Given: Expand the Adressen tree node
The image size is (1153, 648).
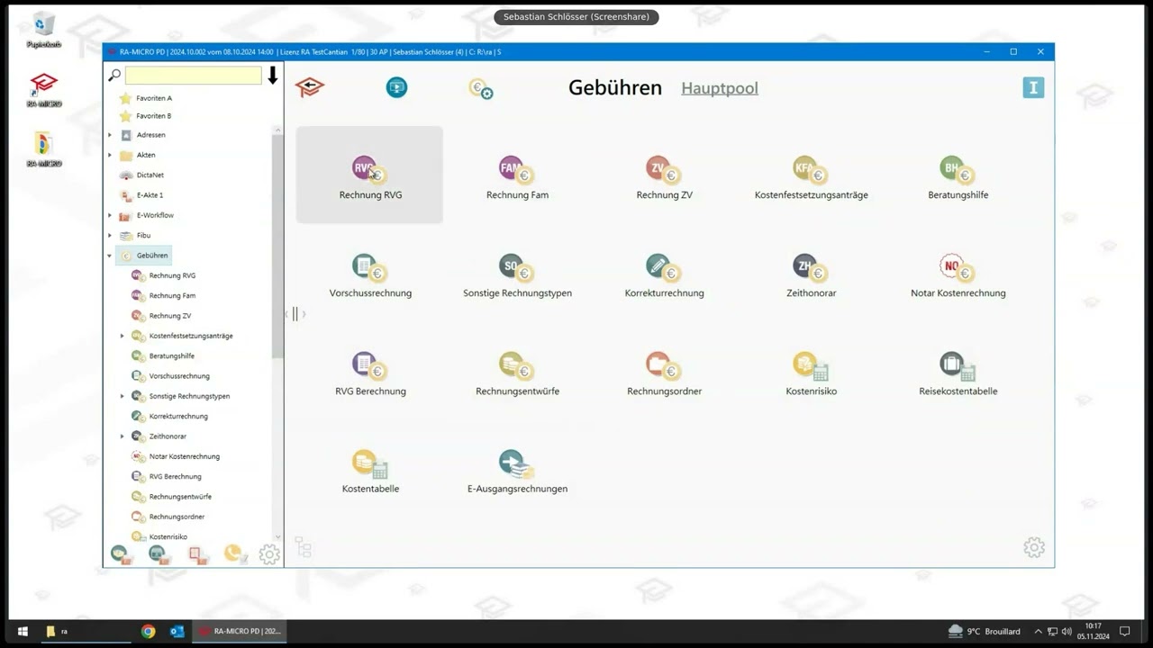Looking at the screenshot, I should coord(110,135).
